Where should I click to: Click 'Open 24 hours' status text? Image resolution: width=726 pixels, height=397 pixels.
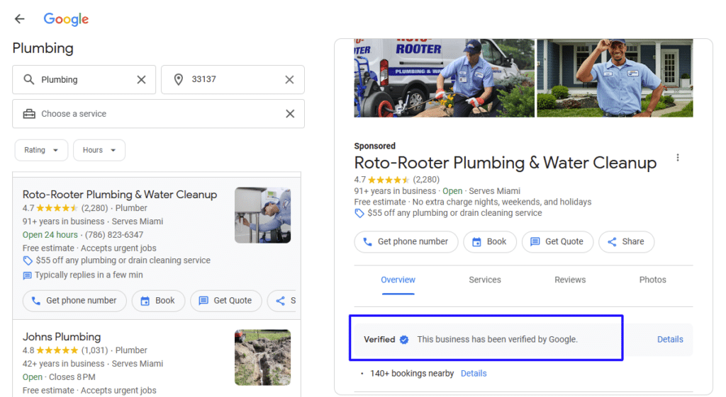(x=50, y=235)
